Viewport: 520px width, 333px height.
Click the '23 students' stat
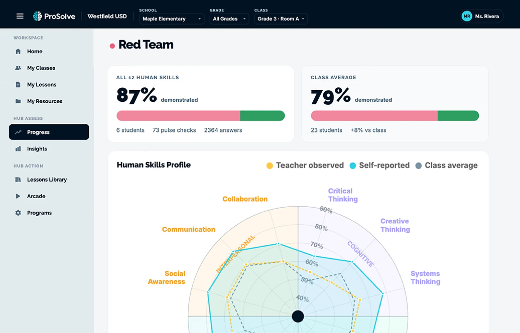tap(326, 130)
